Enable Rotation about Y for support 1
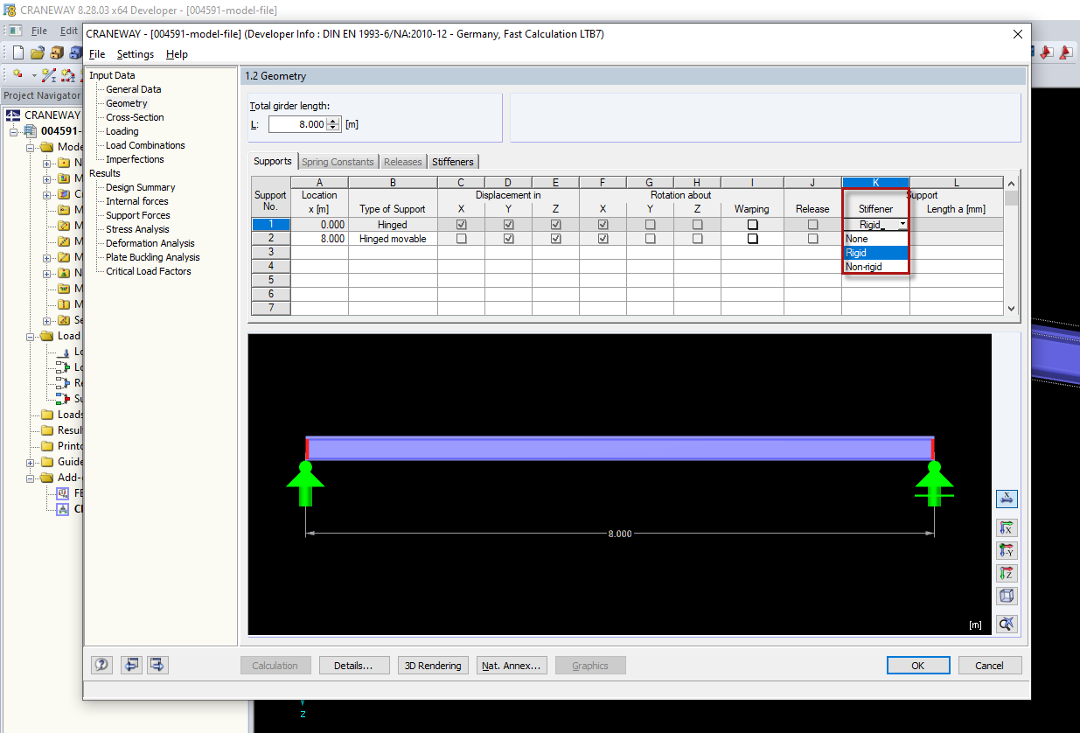The width and height of the screenshot is (1080, 733). tap(650, 225)
